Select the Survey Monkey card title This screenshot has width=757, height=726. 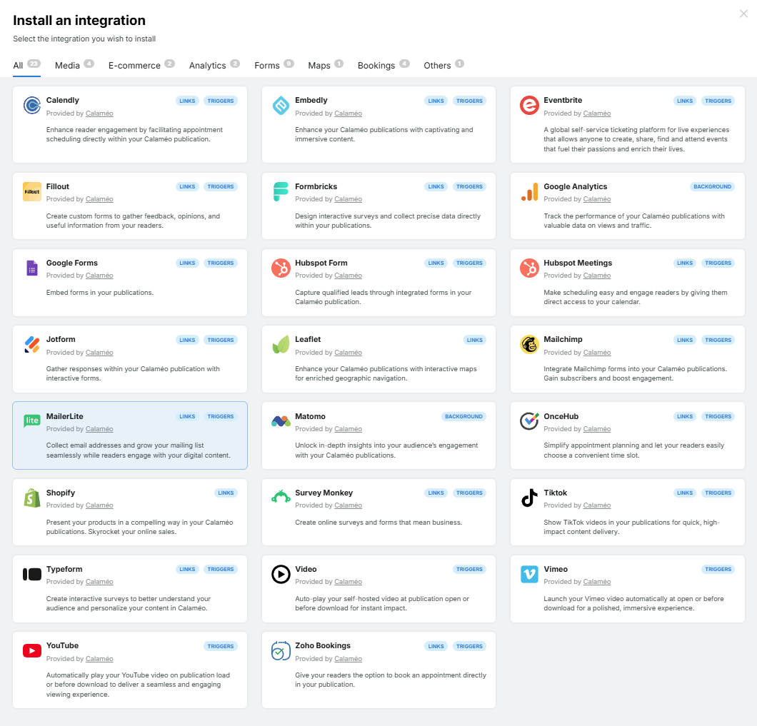point(324,493)
